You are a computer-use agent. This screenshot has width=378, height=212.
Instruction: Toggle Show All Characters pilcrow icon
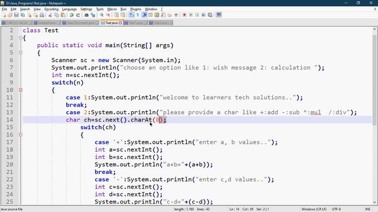point(138,15)
